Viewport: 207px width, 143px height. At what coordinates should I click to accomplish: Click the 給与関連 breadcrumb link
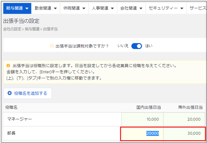[32, 29]
